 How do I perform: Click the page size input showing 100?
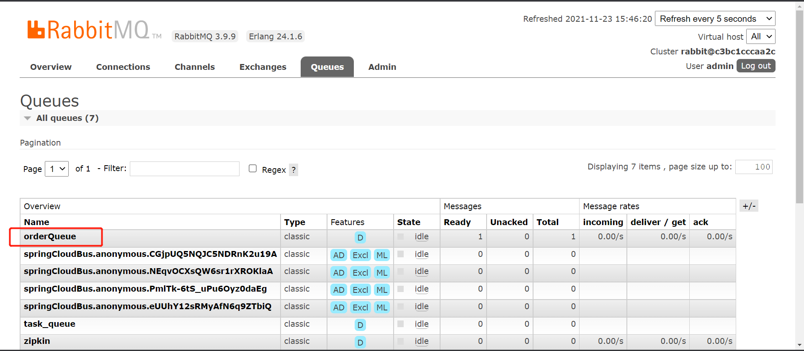[754, 167]
